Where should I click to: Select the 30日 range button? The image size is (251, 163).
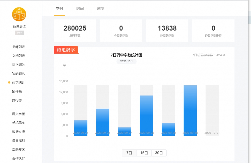(x=159, y=153)
